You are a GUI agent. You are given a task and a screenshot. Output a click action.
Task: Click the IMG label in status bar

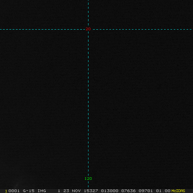(41, 191)
